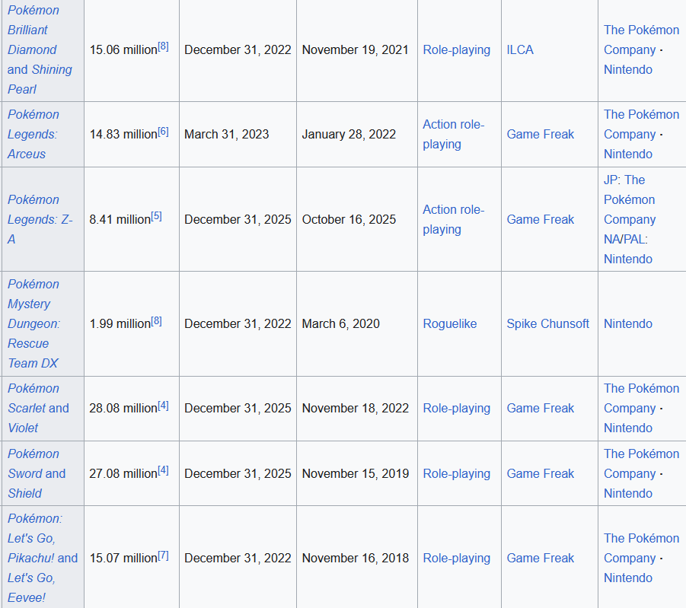Viewport: 686px width, 608px height.
Task: Open Nintendo publisher link in Legends: Arceus row
Action: click(628, 154)
